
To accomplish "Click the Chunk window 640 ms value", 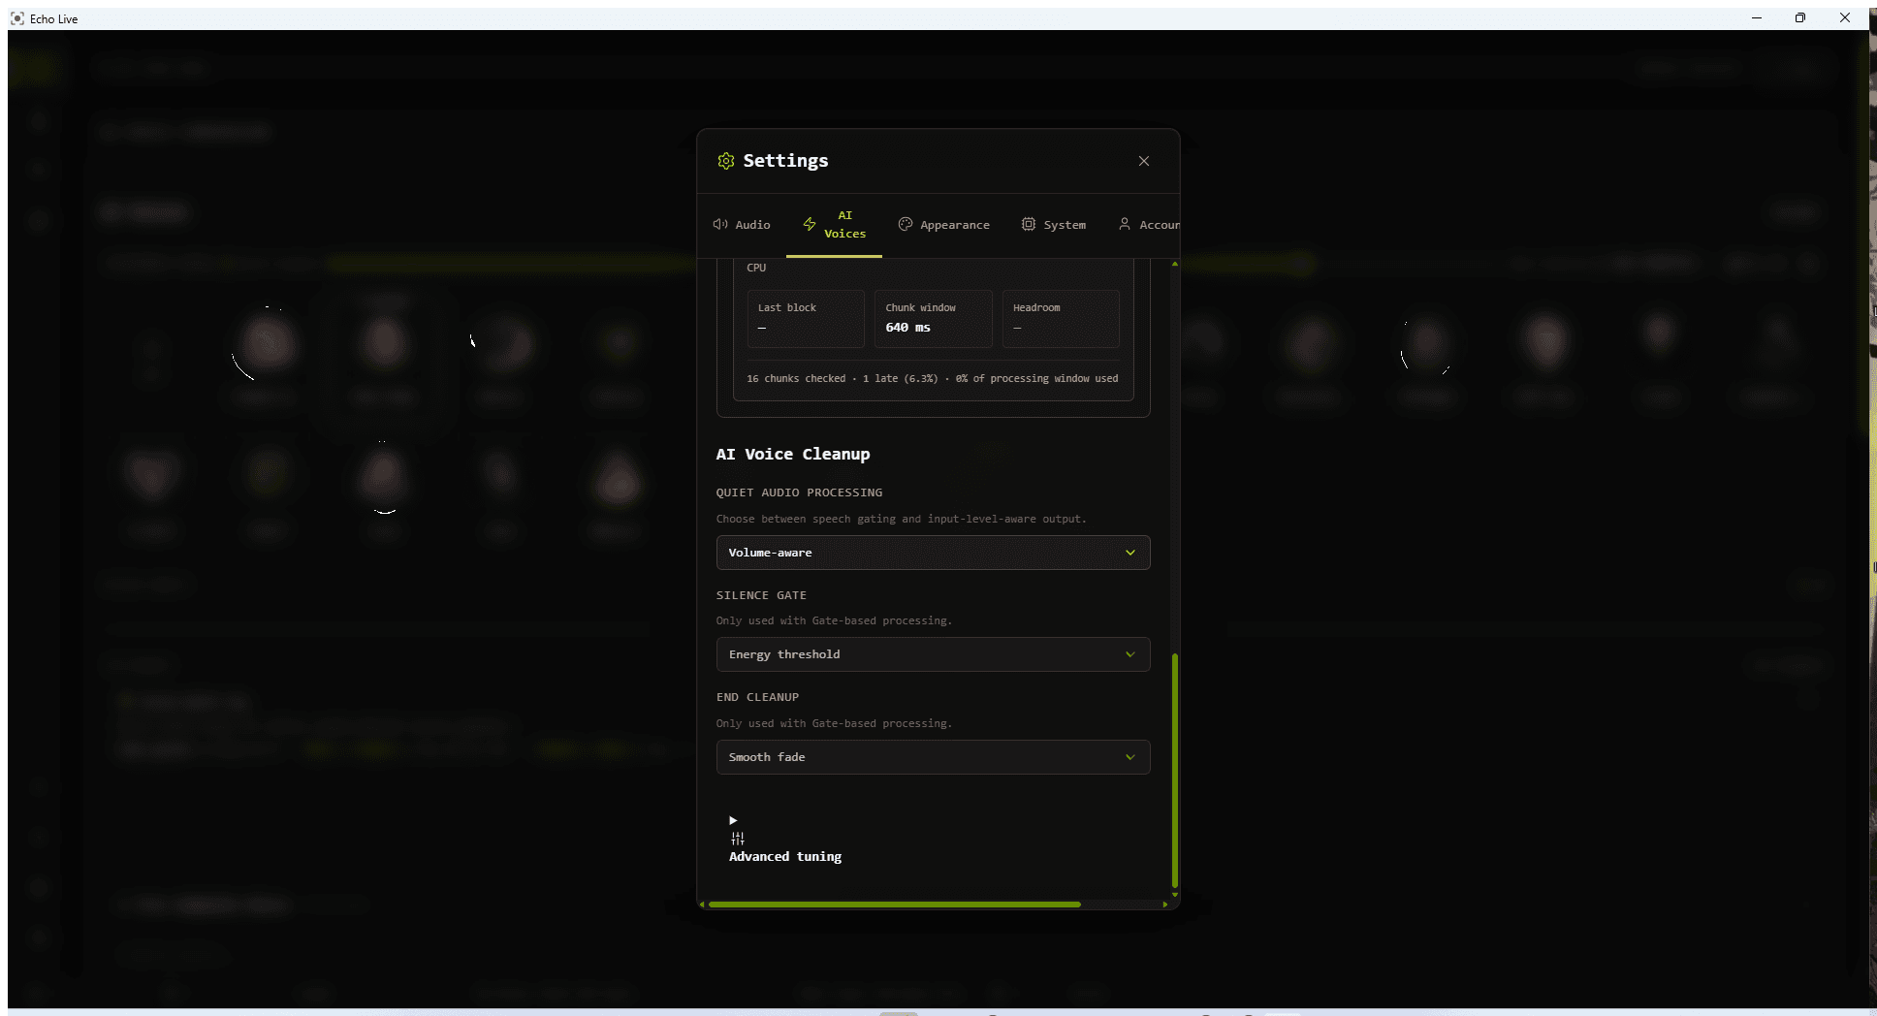I will point(907,328).
